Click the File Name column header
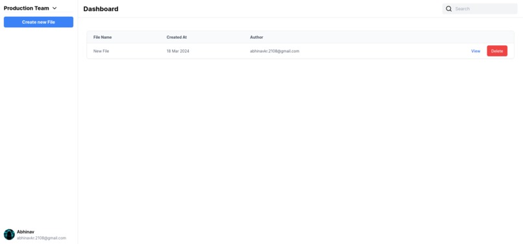This screenshot has height=244, width=523. 103,38
